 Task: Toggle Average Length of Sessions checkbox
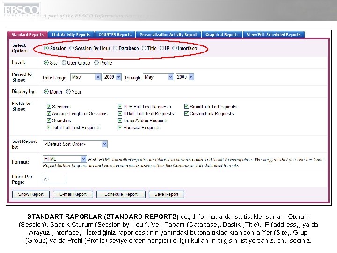click(49, 113)
